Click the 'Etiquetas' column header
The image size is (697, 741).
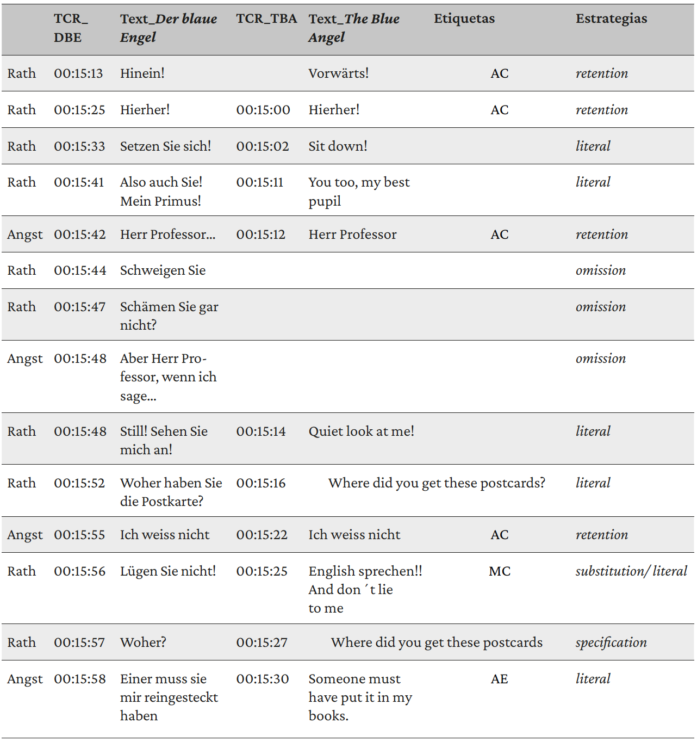464,19
